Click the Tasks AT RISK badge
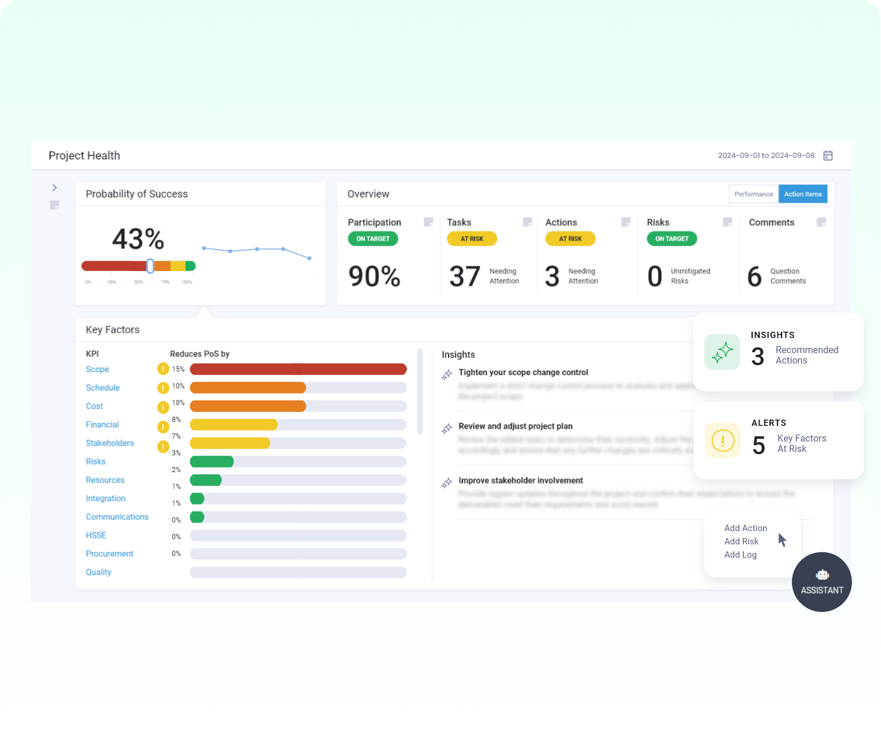 tap(472, 239)
